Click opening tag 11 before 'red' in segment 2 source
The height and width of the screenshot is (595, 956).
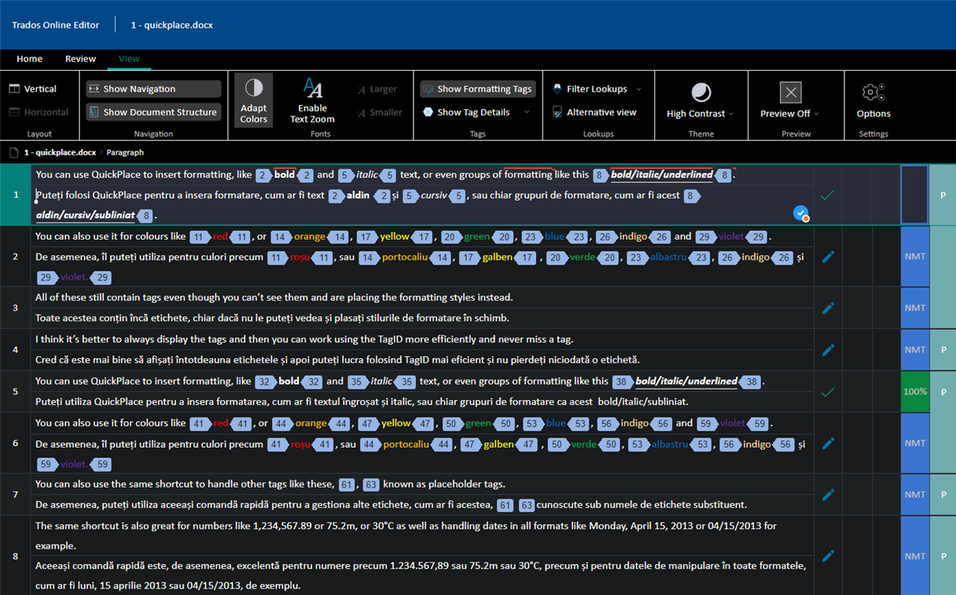click(x=201, y=237)
